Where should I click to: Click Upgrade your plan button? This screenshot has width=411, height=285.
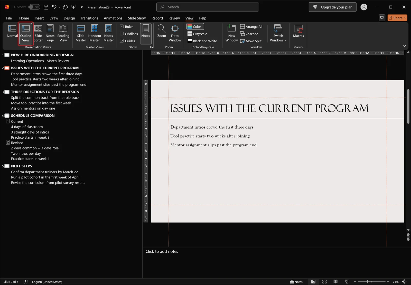point(333,7)
